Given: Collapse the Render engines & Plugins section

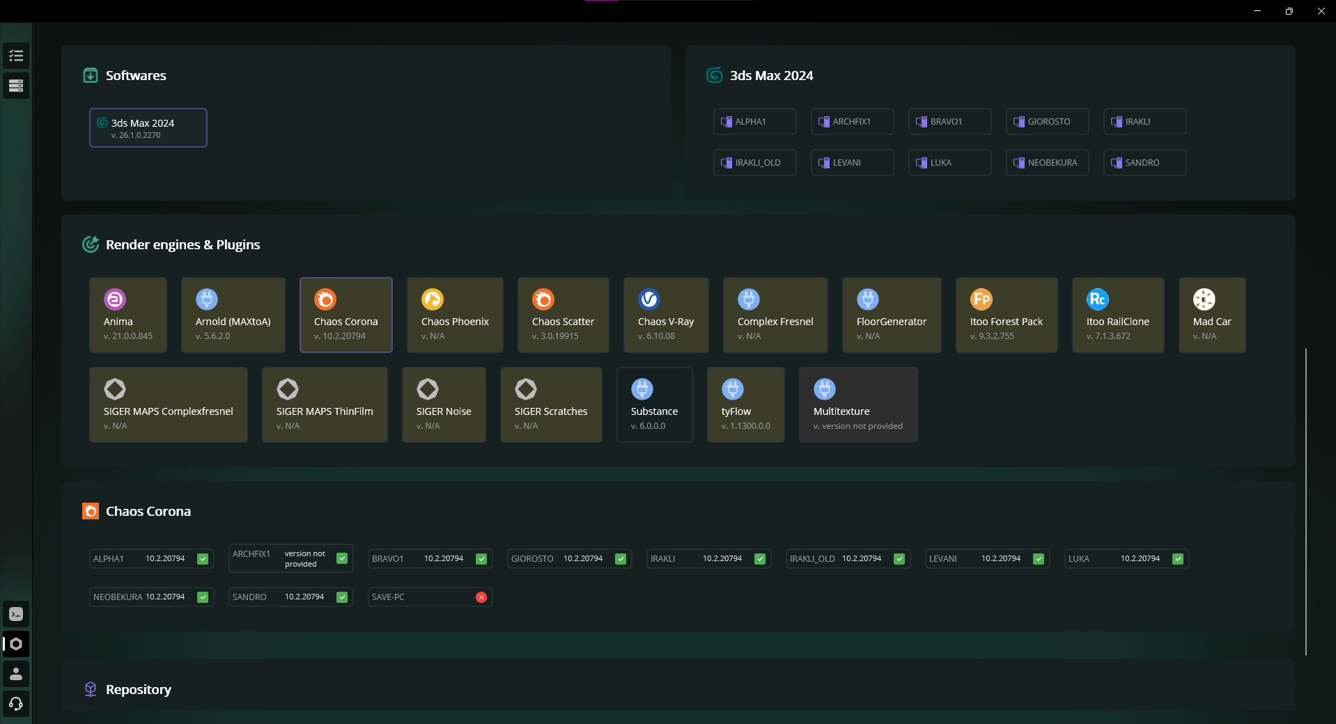Looking at the screenshot, I should [182, 244].
